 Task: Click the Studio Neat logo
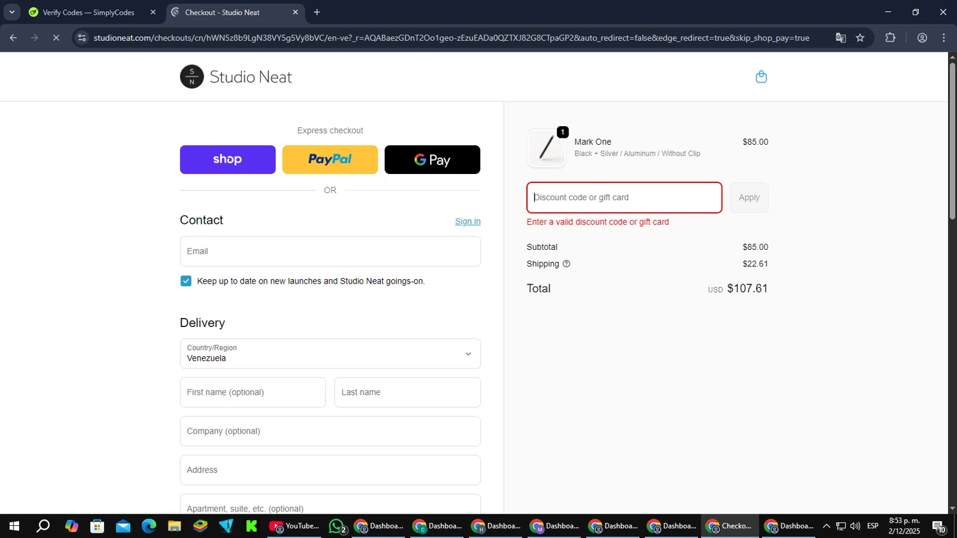235,76
